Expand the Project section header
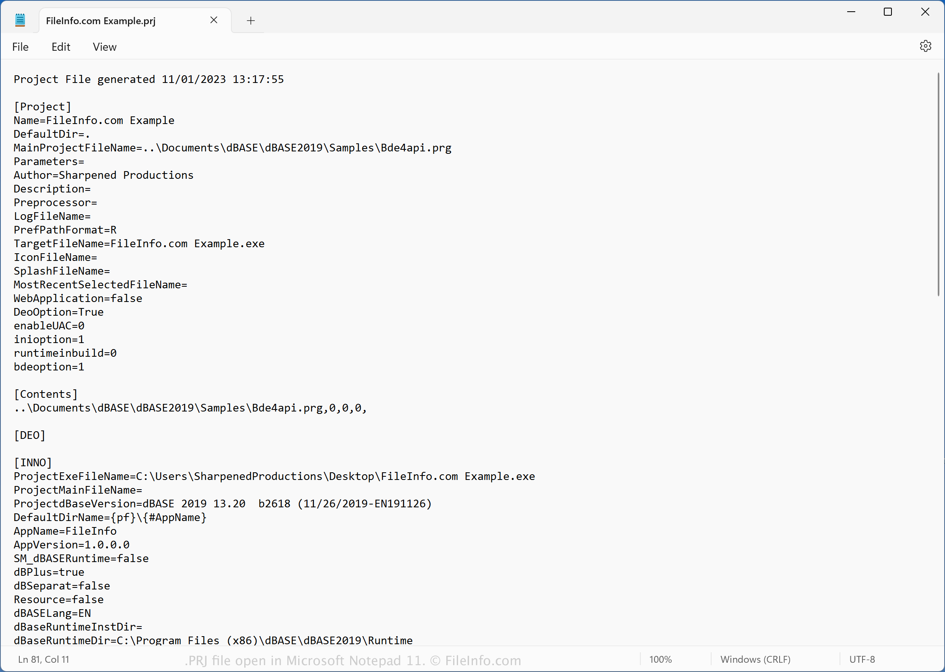This screenshot has width=945, height=672. (41, 107)
